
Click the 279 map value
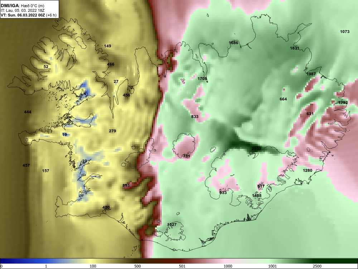pyautogui.click(x=112, y=131)
